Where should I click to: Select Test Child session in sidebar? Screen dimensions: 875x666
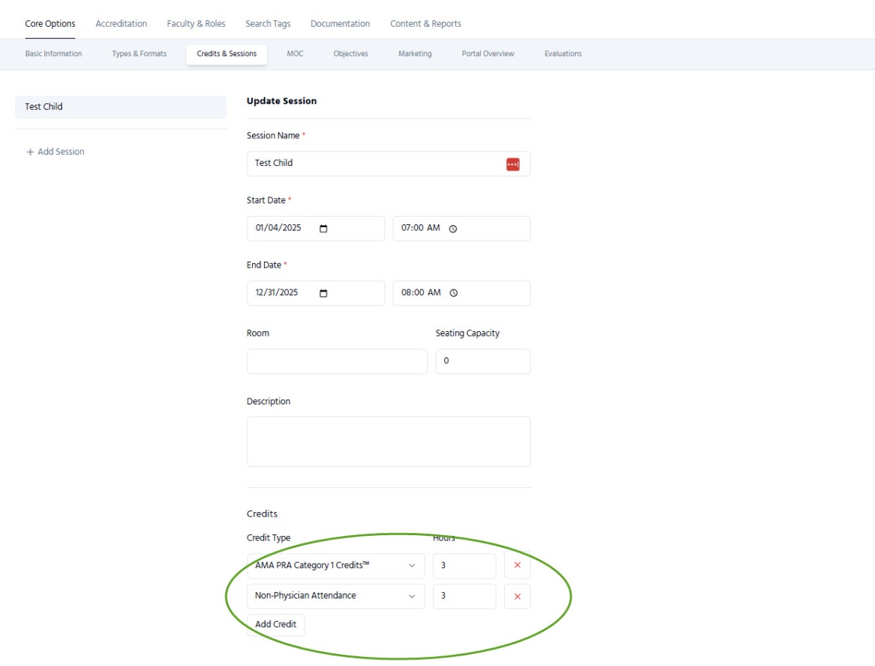120,107
